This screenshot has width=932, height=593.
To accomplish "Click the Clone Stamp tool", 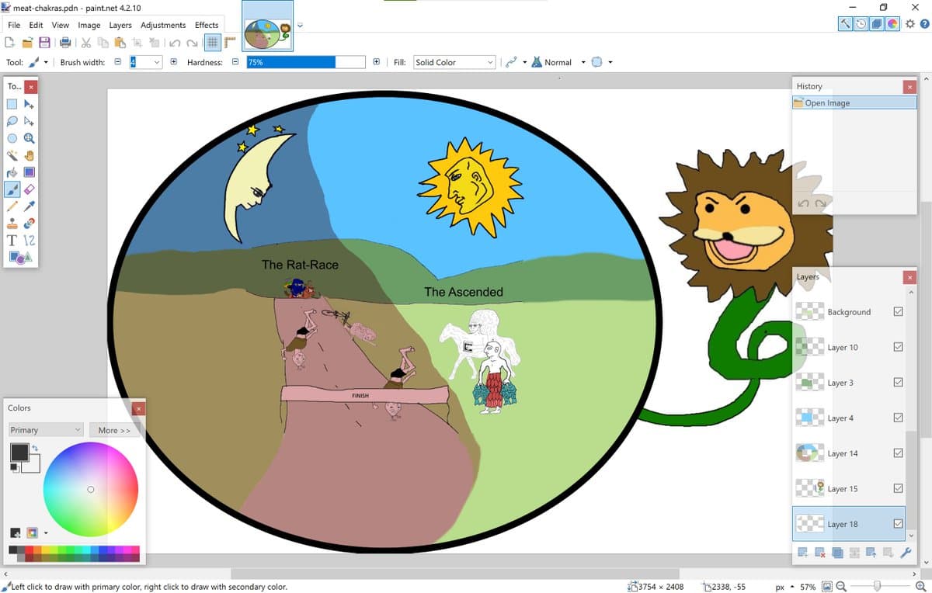I will [x=12, y=224].
